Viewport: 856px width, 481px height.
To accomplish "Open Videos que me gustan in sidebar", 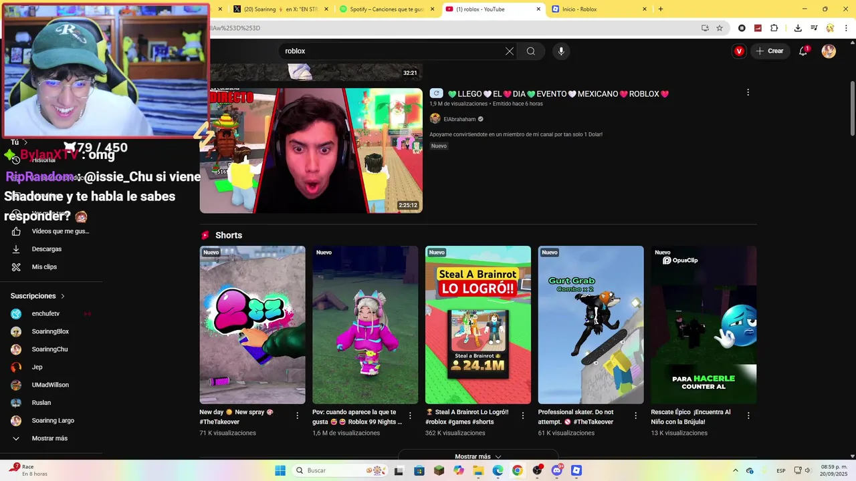I will [51, 231].
